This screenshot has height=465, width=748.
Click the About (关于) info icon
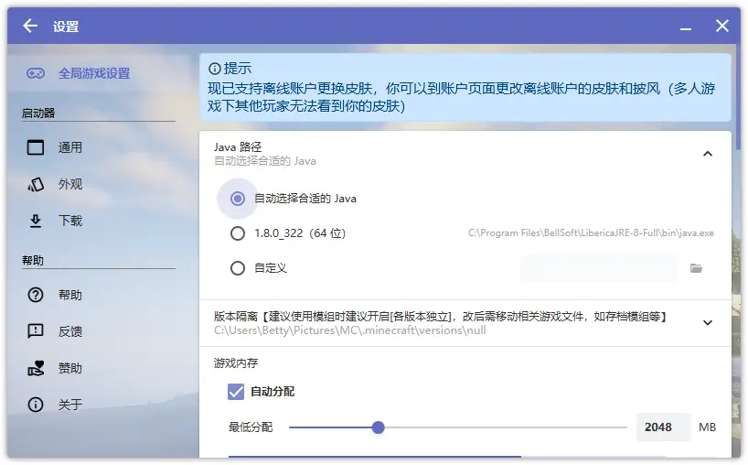tap(36, 405)
